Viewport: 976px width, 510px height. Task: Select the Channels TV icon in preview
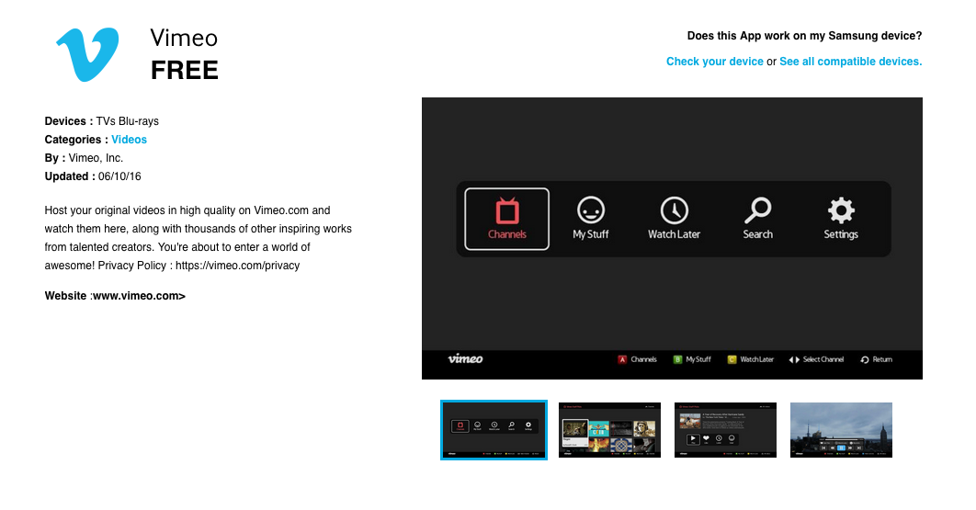506,210
